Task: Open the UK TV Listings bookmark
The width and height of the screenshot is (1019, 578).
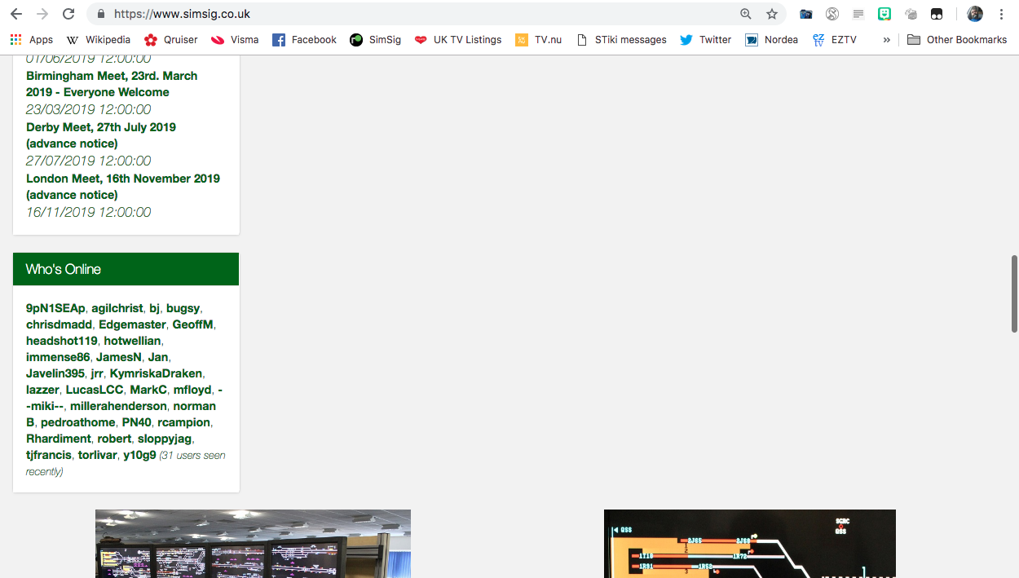Action: (457, 39)
